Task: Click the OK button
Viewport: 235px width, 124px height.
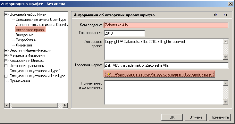Action: point(172,117)
